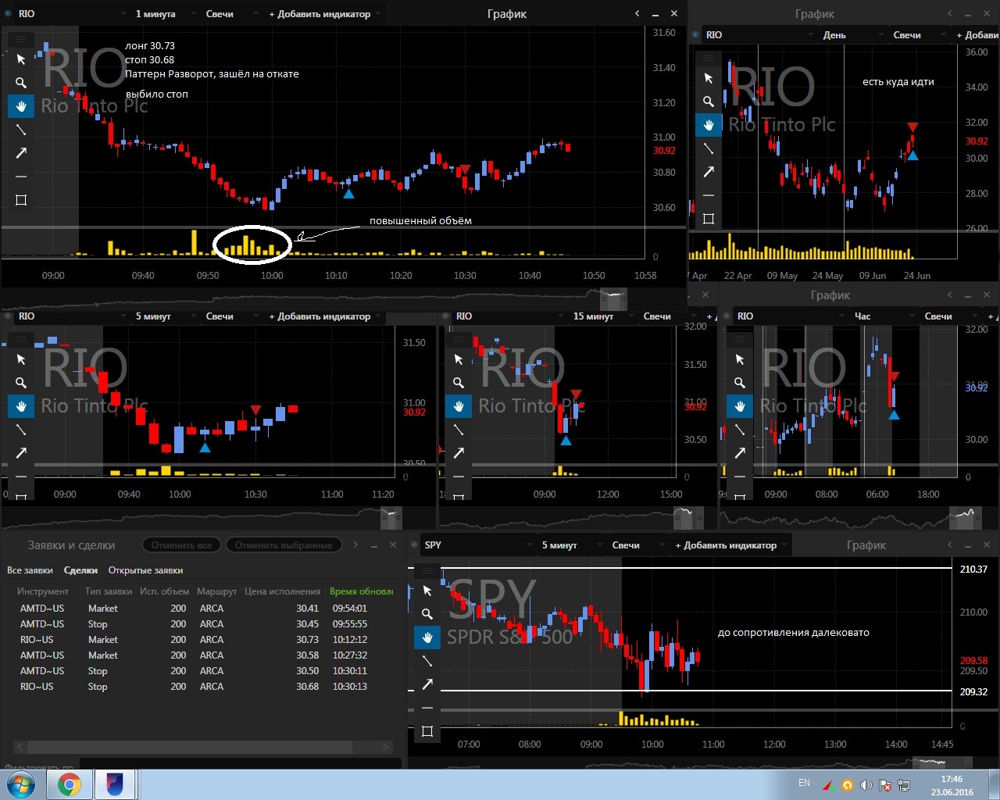Switch to the 'Сделки' tab
Screen dimensions: 1000x800
coord(80,570)
